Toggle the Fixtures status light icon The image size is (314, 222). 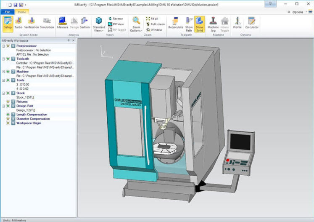coord(8,102)
